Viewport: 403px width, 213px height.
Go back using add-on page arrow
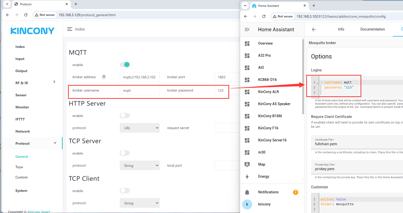click(x=314, y=29)
